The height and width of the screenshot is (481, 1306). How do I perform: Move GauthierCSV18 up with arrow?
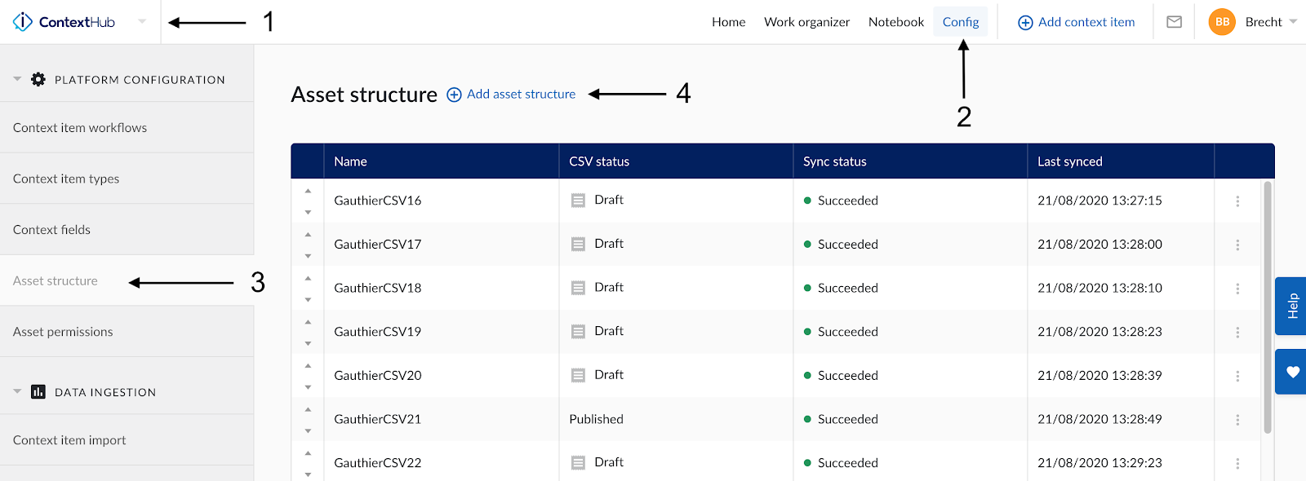pos(308,279)
